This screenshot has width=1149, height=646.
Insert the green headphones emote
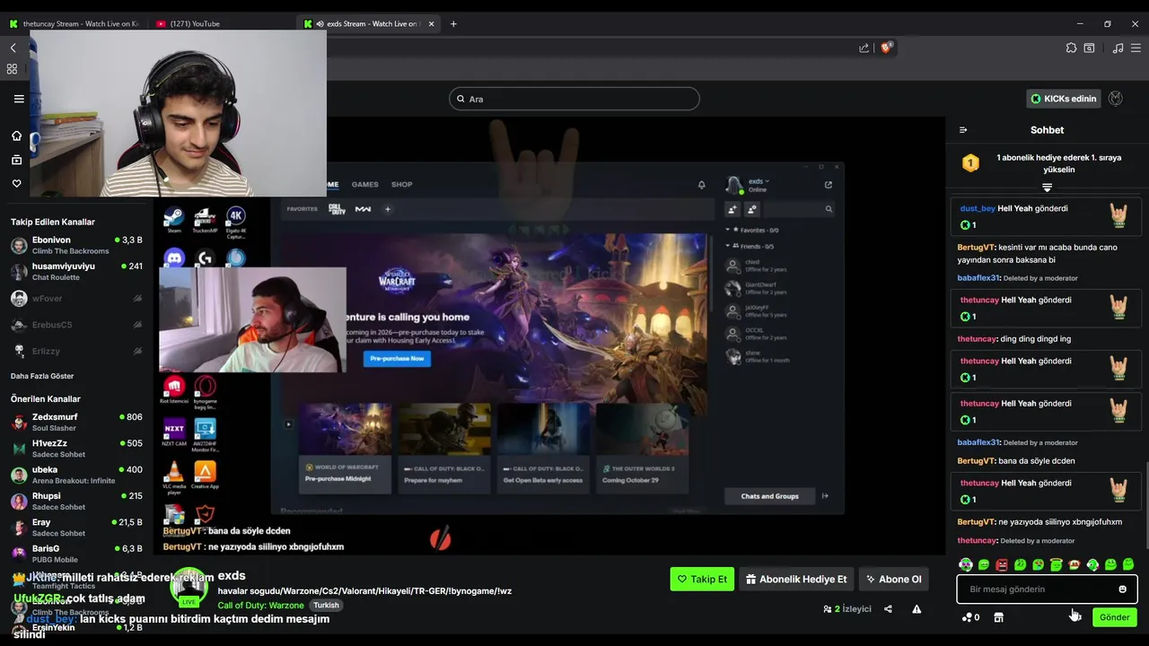[x=1092, y=564]
